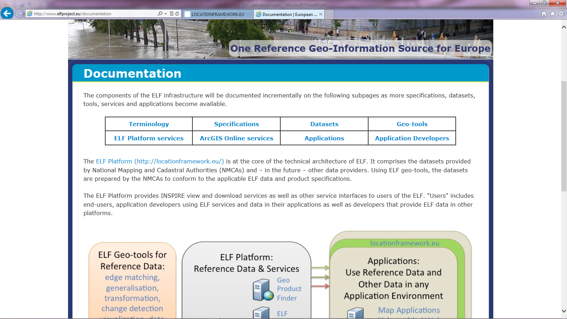Image resolution: width=567 pixels, height=319 pixels.
Task: Open a new tab with the blank tab button
Action: tap(329, 14)
